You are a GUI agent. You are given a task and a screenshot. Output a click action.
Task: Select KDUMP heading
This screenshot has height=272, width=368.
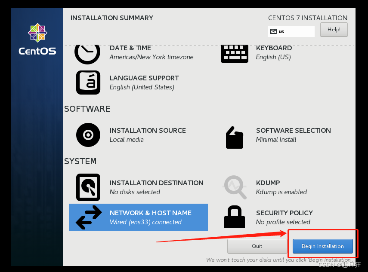pos(268,183)
